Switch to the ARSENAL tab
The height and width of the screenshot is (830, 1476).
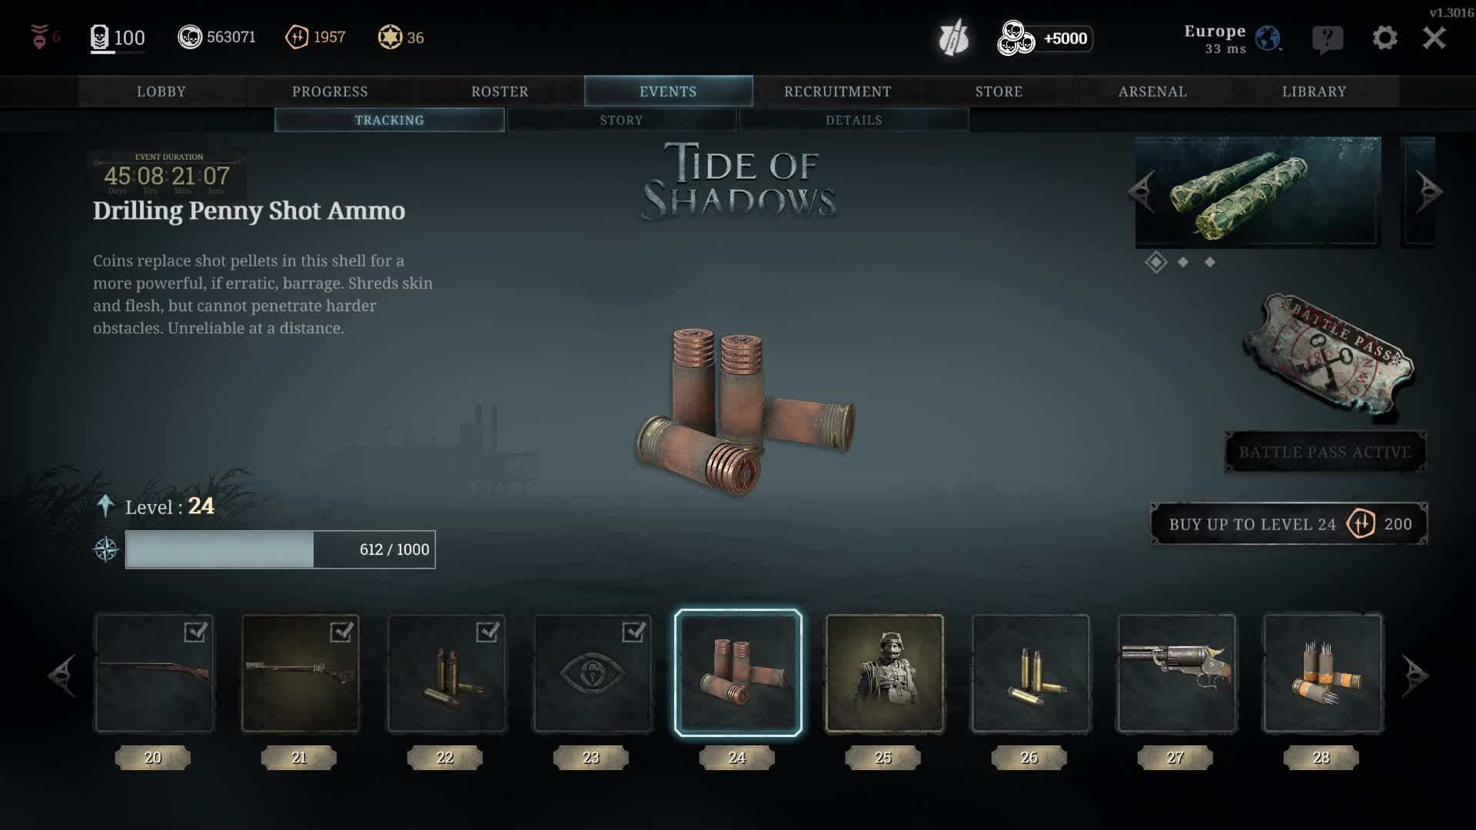click(1152, 91)
